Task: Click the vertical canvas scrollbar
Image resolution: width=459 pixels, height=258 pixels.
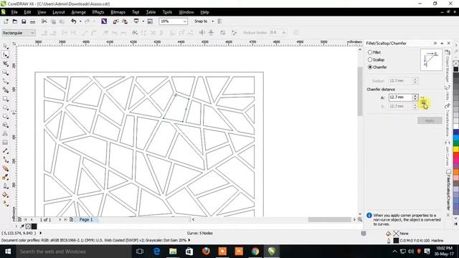Action: click(x=360, y=91)
